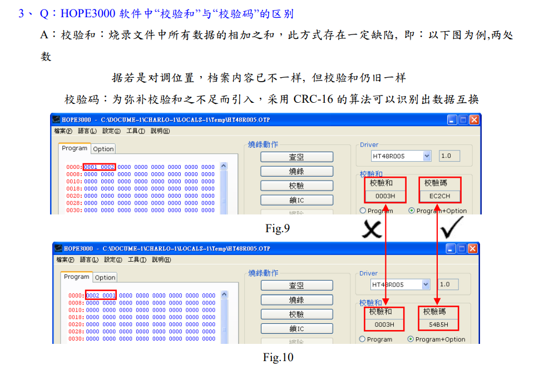Click 校驗 button in the Fig.9 window
This screenshot has width=544, height=370.
click(x=296, y=186)
